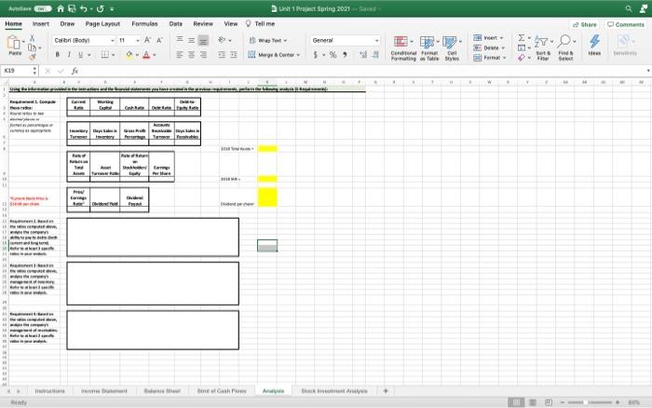Click Sort & Filter

point(543,48)
